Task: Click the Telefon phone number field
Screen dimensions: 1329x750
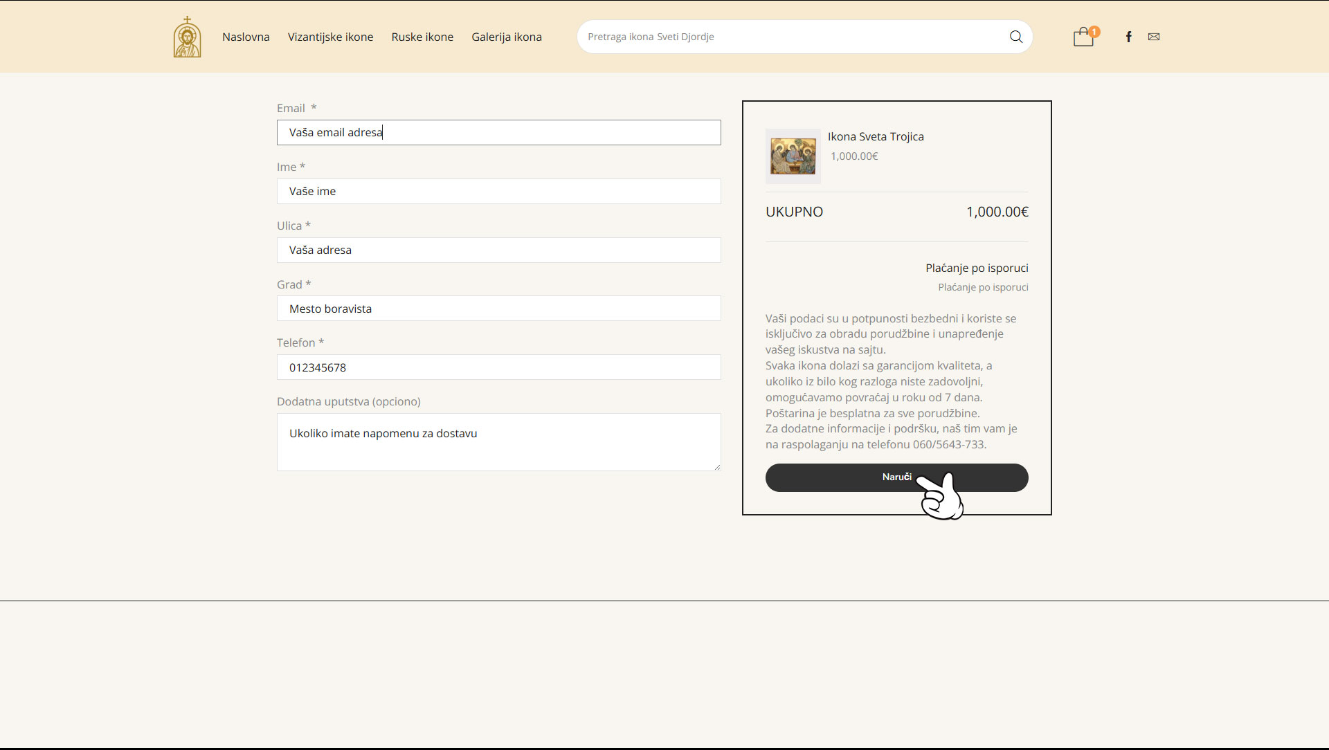Action: click(x=498, y=367)
